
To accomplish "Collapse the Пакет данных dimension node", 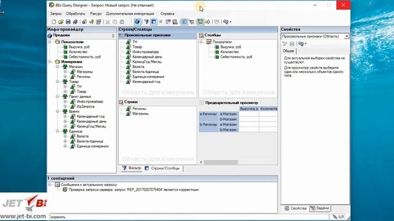I will click(x=57, y=96).
